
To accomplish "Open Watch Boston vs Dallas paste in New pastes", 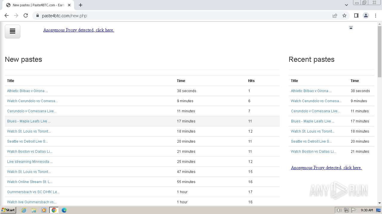I will (30, 152).
